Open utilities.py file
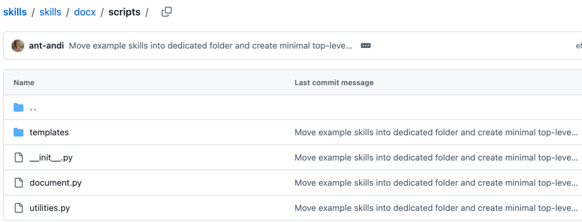The height and width of the screenshot is (222, 582). tap(50, 208)
